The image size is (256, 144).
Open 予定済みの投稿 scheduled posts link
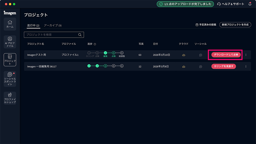(206, 25)
